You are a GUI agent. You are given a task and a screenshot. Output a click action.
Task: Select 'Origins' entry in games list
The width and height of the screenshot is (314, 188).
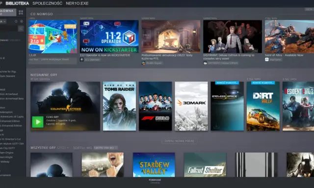pyautogui.click(x=6, y=153)
